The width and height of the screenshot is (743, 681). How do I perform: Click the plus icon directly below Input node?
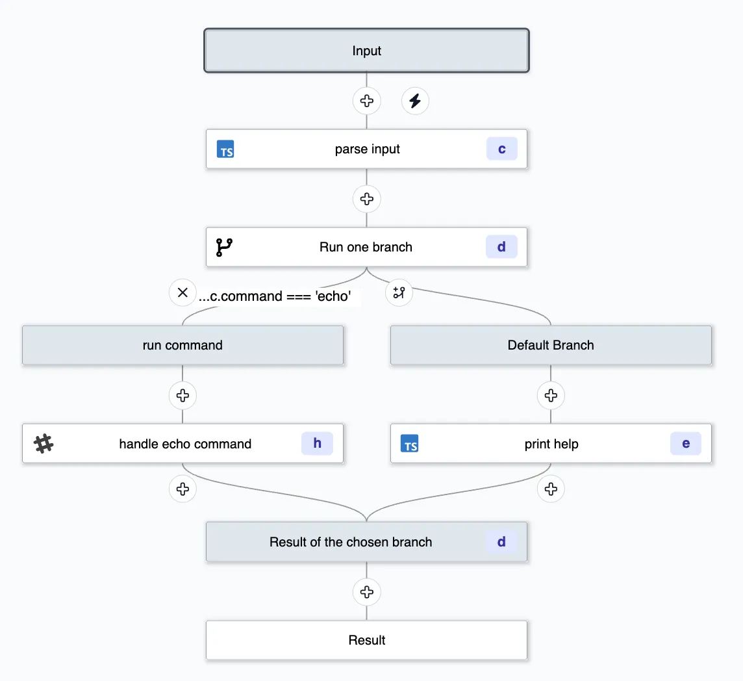367,101
